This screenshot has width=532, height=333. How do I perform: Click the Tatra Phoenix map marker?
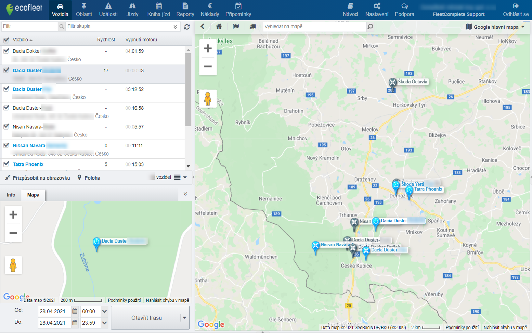pos(409,192)
